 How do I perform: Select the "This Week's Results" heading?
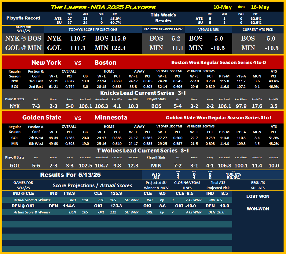pos(163,18)
